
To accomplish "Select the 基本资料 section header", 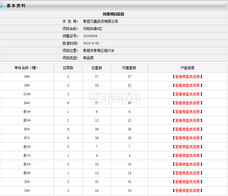I will coord(16,6).
